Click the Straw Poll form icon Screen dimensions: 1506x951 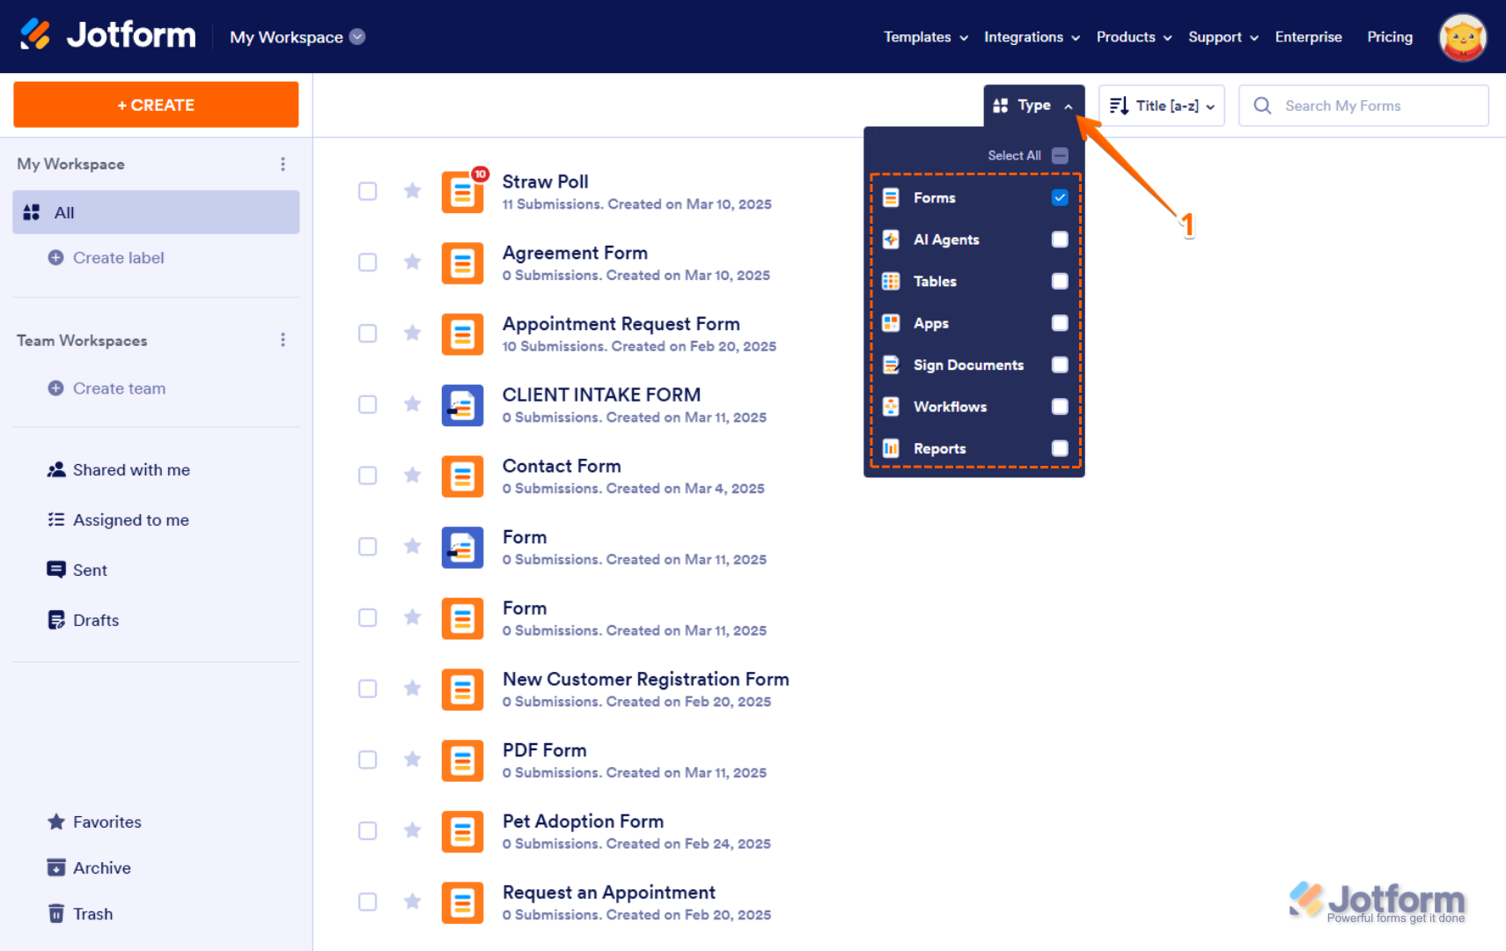pos(462,192)
